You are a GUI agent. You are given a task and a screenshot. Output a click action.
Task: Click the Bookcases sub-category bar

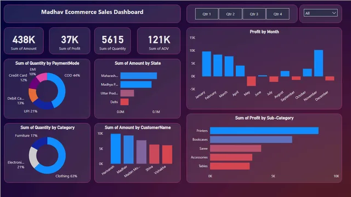click(251, 140)
